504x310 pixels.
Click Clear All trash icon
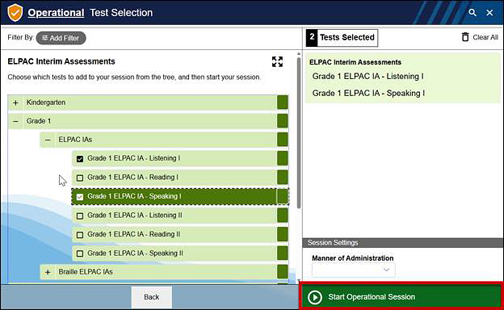465,37
